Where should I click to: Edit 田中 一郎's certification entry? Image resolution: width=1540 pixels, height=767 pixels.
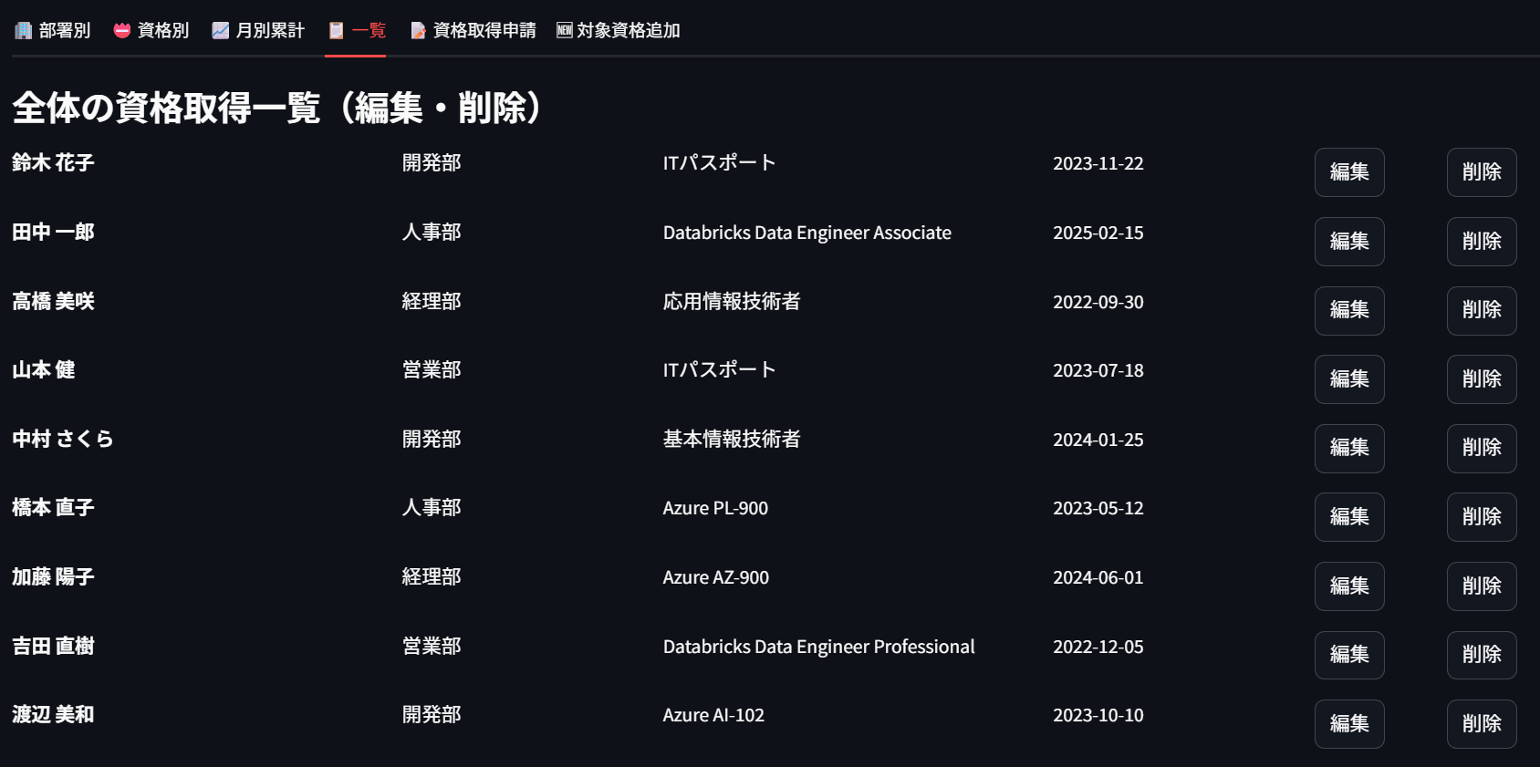tap(1349, 242)
